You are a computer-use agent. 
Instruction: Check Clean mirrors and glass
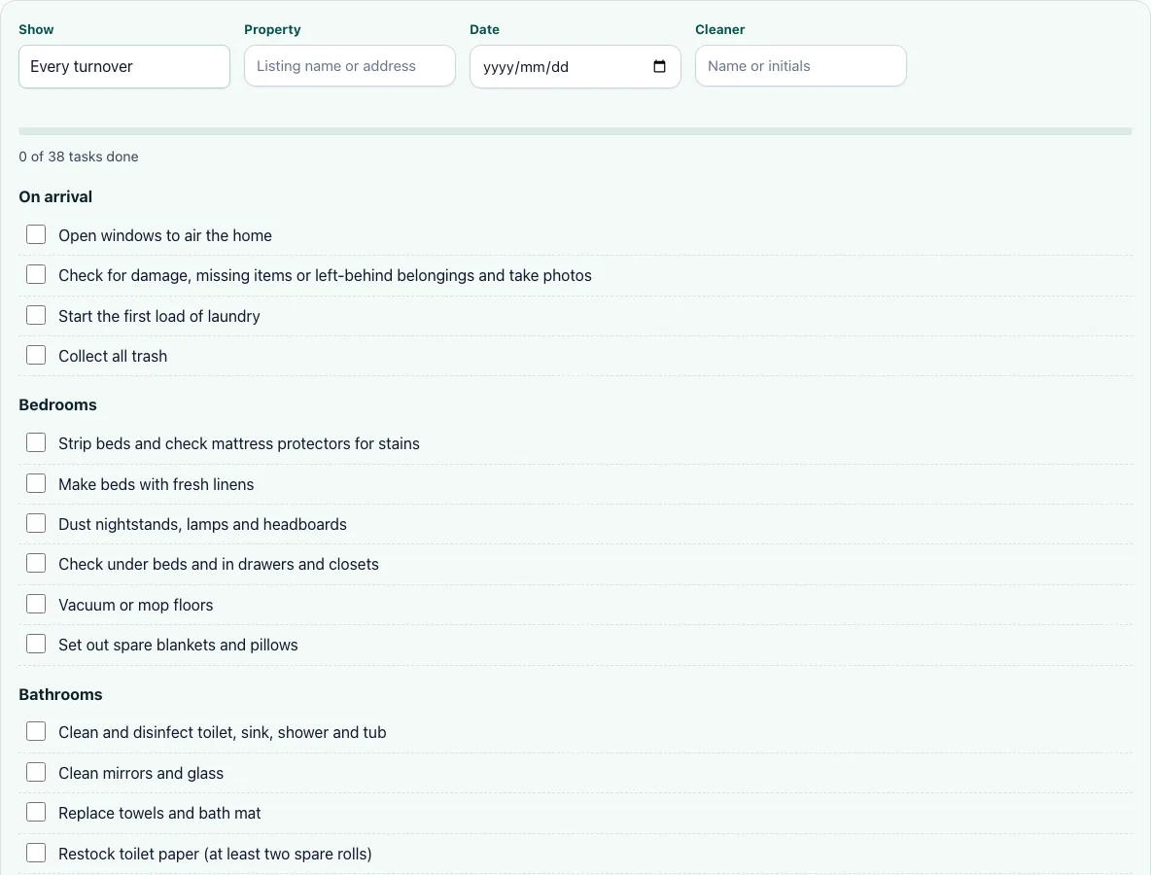(x=36, y=772)
